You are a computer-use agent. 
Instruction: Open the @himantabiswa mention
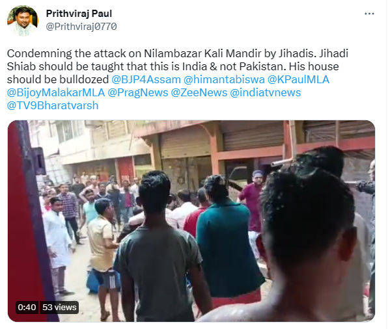(x=224, y=79)
